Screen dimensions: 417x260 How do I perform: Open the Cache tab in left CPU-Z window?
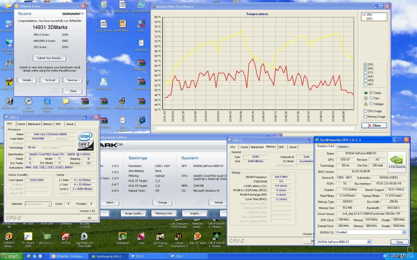[x=21, y=124]
